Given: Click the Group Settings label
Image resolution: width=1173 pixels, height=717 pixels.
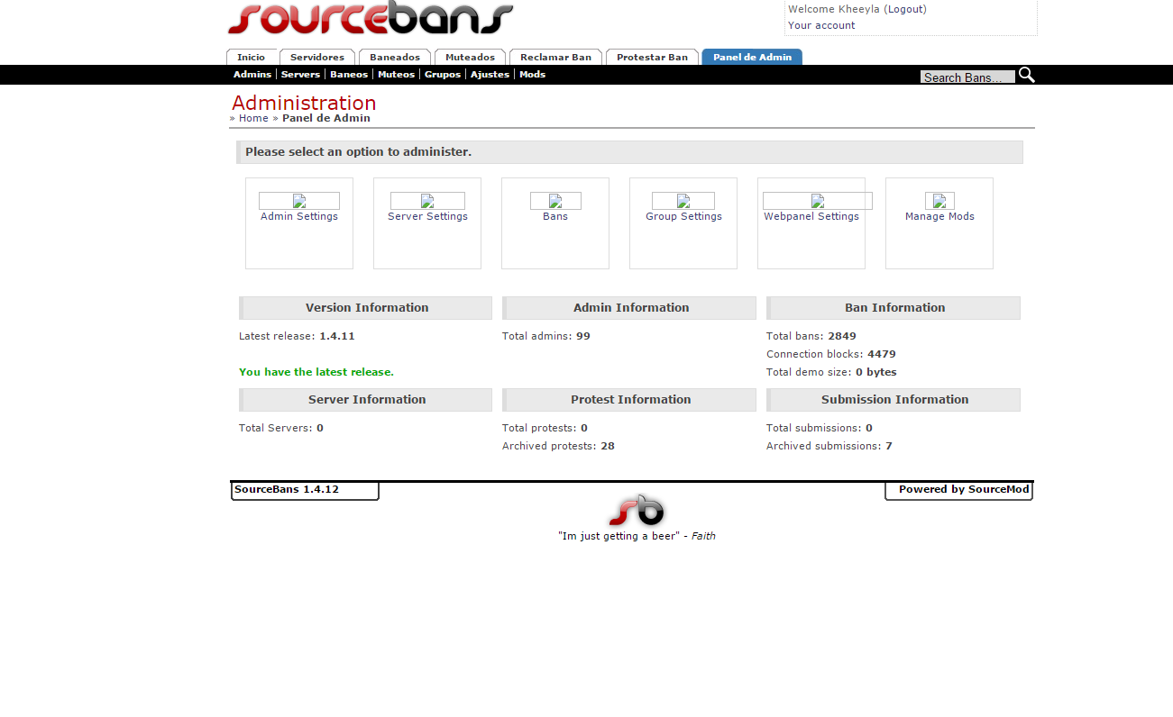Looking at the screenshot, I should click(683, 216).
